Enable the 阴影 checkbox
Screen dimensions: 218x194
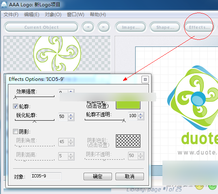tap(15, 131)
